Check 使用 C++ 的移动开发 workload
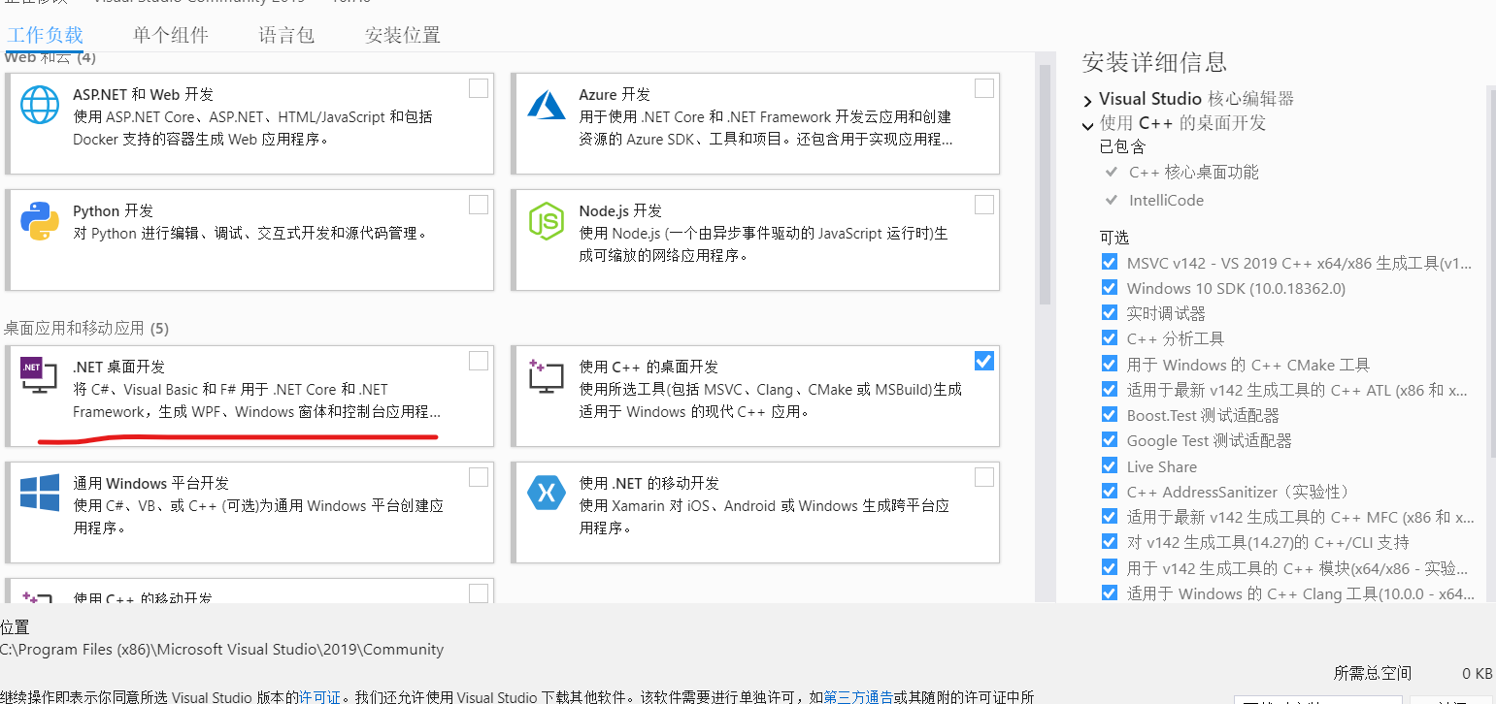The image size is (1496, 704). [479, 593]
